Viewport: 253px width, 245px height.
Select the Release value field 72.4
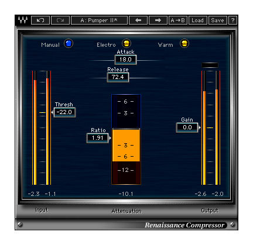point(118,77)
